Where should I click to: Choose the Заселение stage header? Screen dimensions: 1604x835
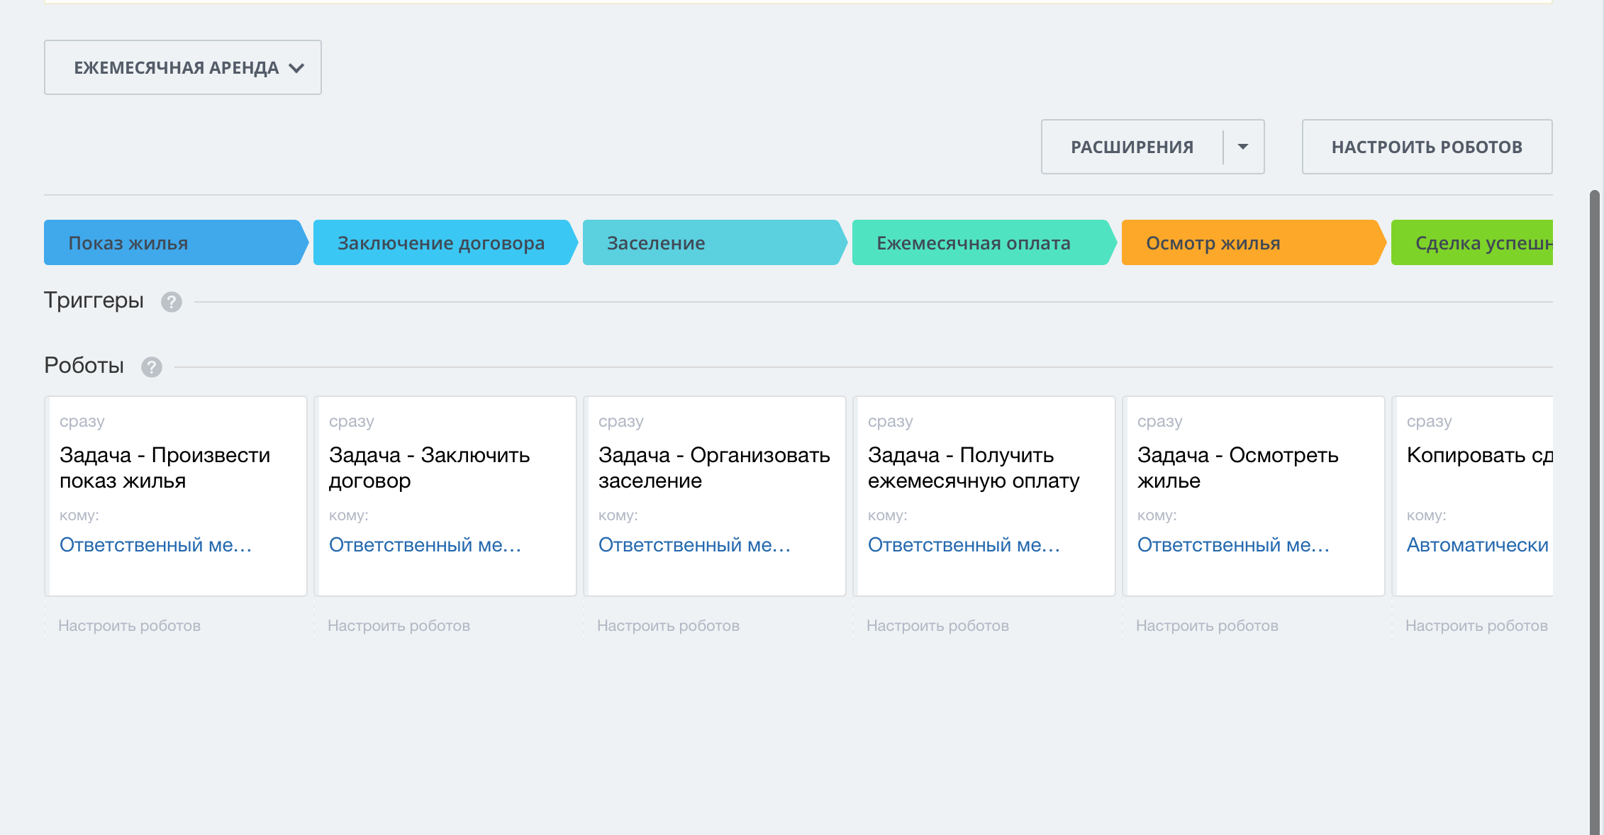[712, 243]
